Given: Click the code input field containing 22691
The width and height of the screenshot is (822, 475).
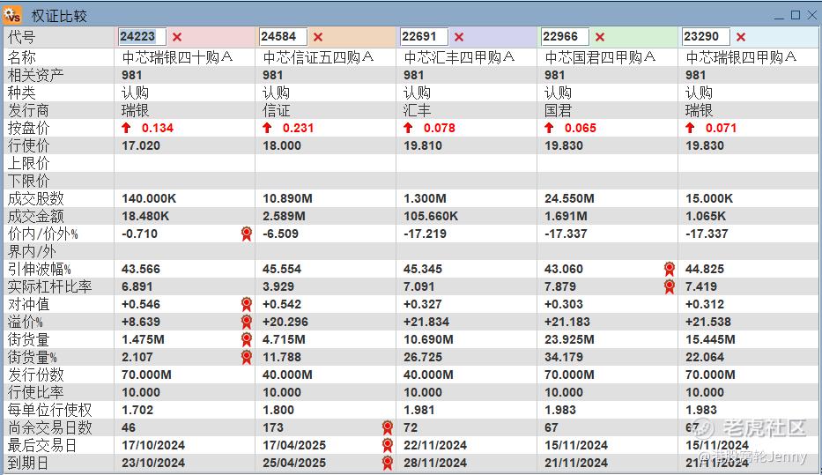Looking at the screenshot, I should 424,37.
